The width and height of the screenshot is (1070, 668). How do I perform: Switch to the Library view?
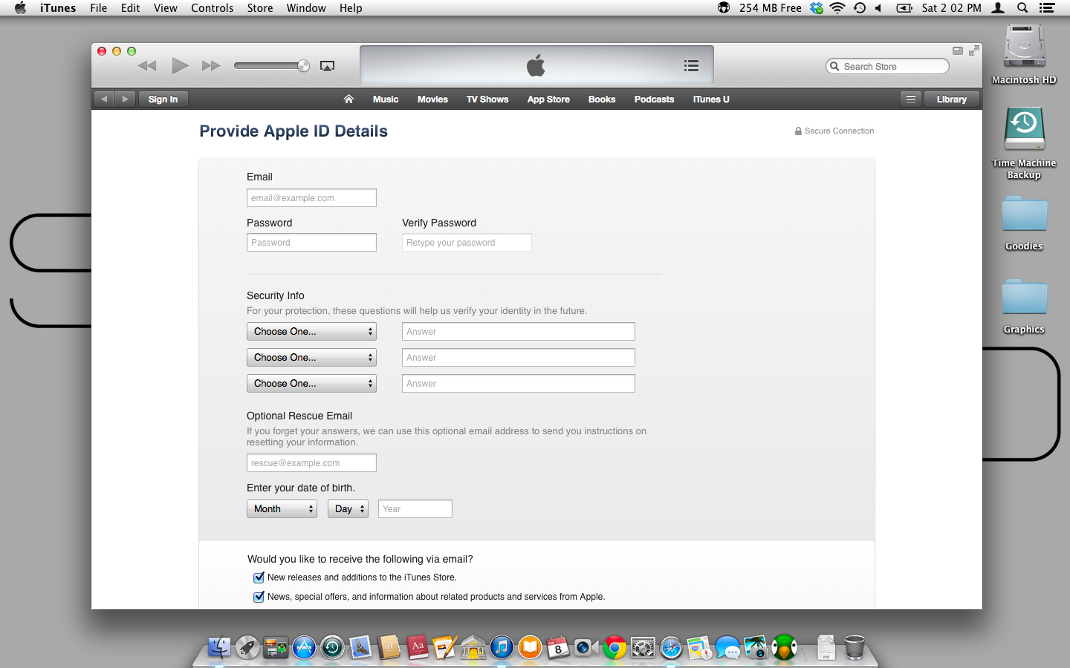[x=952, y=99]
